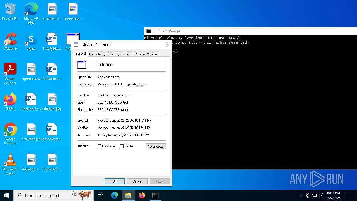This screenshot has width=357, height=201.
Task: Click the Command Prompt window's system icon
Action: tap(149, 31)
